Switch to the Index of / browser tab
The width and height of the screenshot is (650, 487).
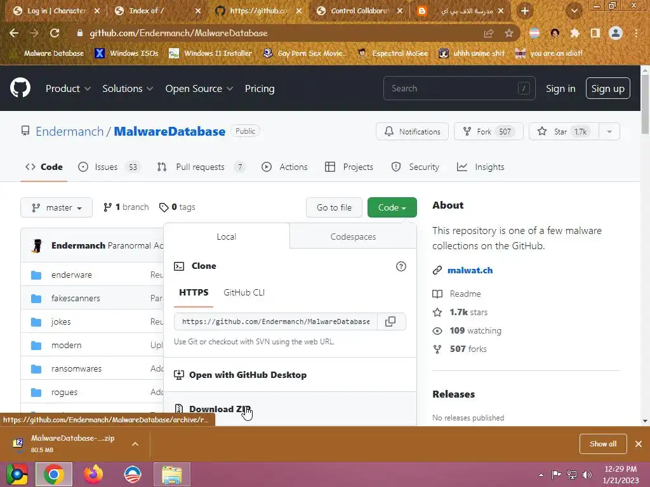(156, 11)
